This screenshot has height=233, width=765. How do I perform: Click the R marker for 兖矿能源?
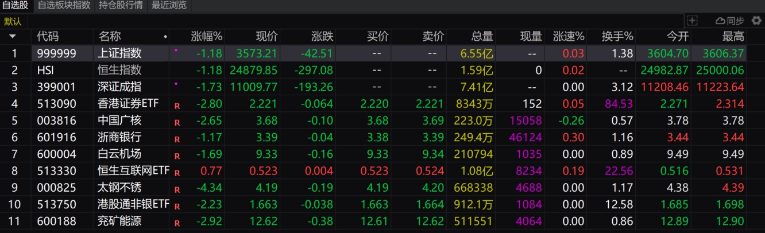click(177, 222)
